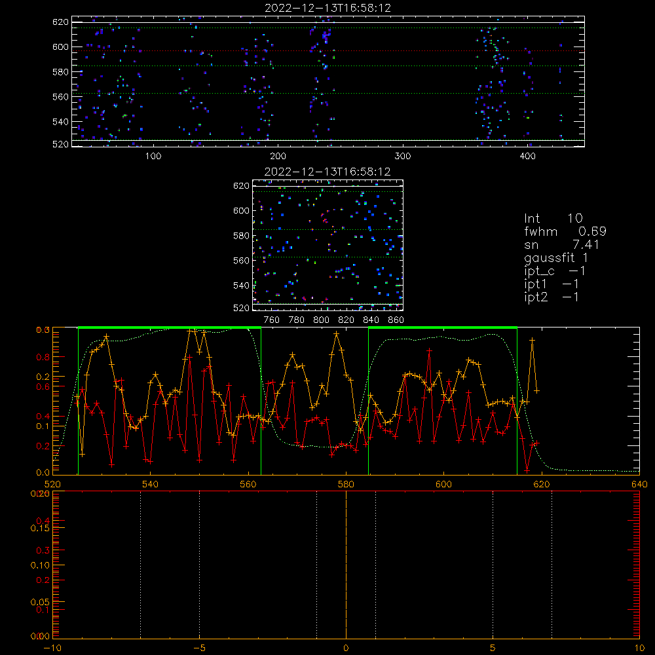Screen dimensions: 655x655
Task: Click x-axis label 780 of middle plot
Action: click(x=297, y=320)
